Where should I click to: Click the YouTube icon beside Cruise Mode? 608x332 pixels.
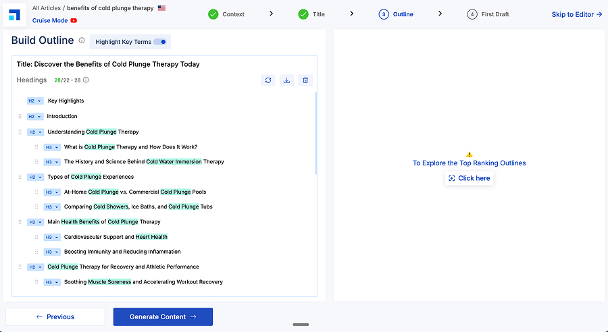[x=74, y=20]
